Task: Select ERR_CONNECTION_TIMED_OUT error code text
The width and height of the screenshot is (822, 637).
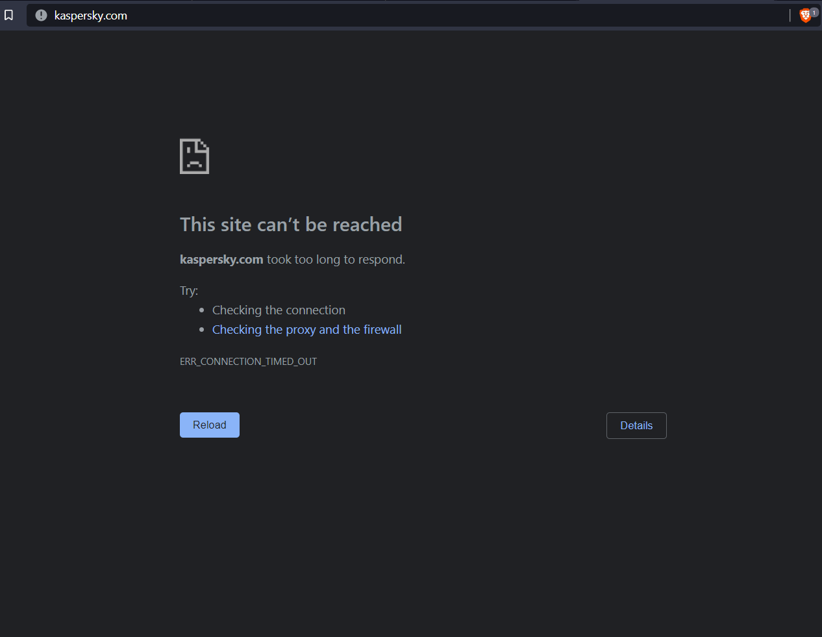Action: click(x=249, y=361)
